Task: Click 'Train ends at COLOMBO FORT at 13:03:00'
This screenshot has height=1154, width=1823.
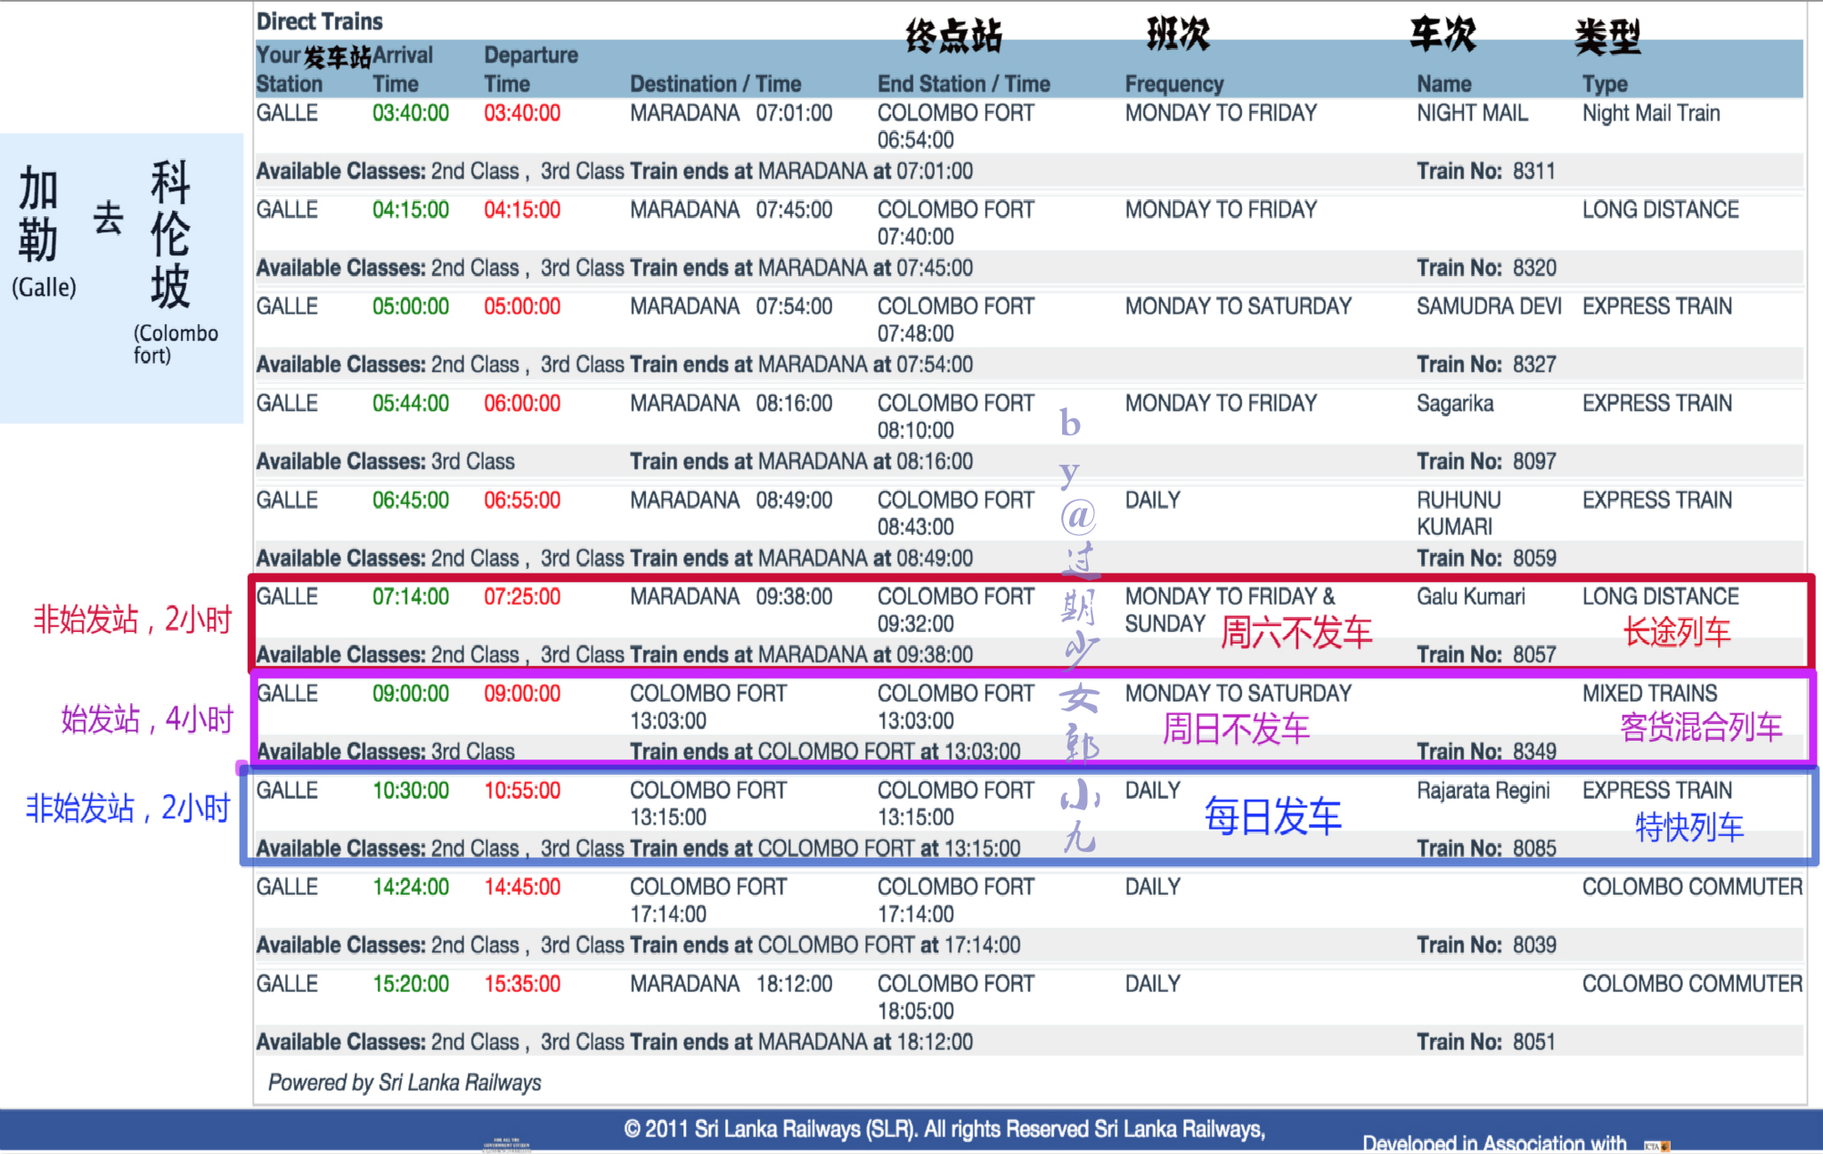Action: [x=825, y=752]
